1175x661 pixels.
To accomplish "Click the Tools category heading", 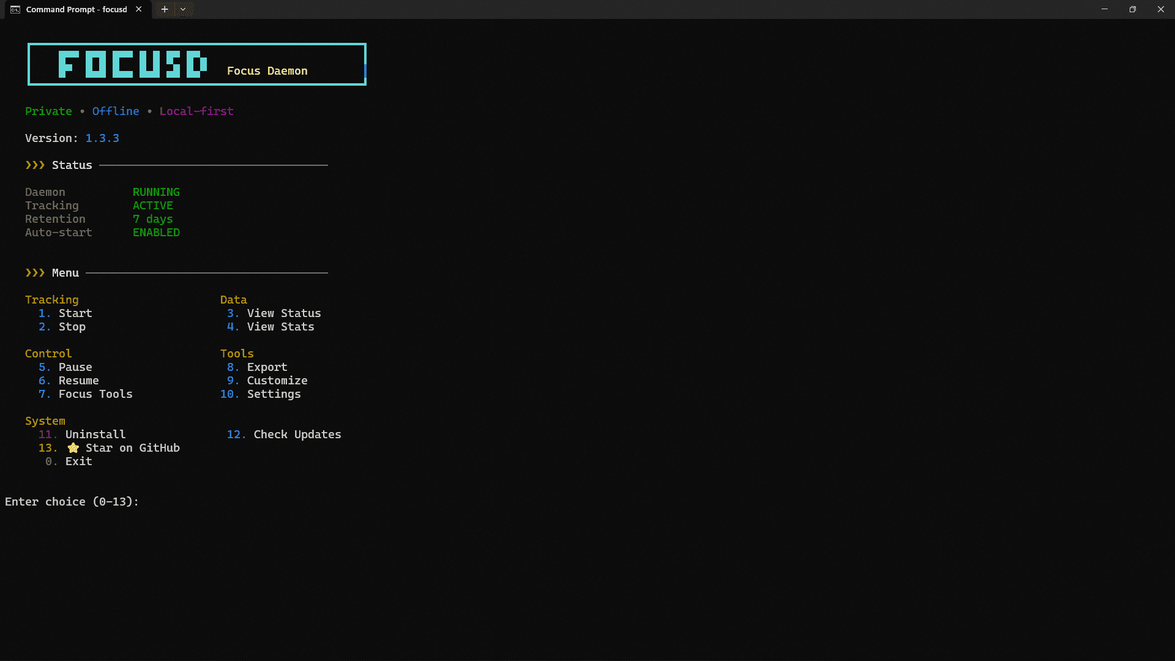I will 237,354.
